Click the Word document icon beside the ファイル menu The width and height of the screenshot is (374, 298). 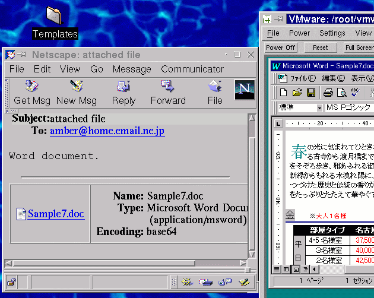(283, 78)
